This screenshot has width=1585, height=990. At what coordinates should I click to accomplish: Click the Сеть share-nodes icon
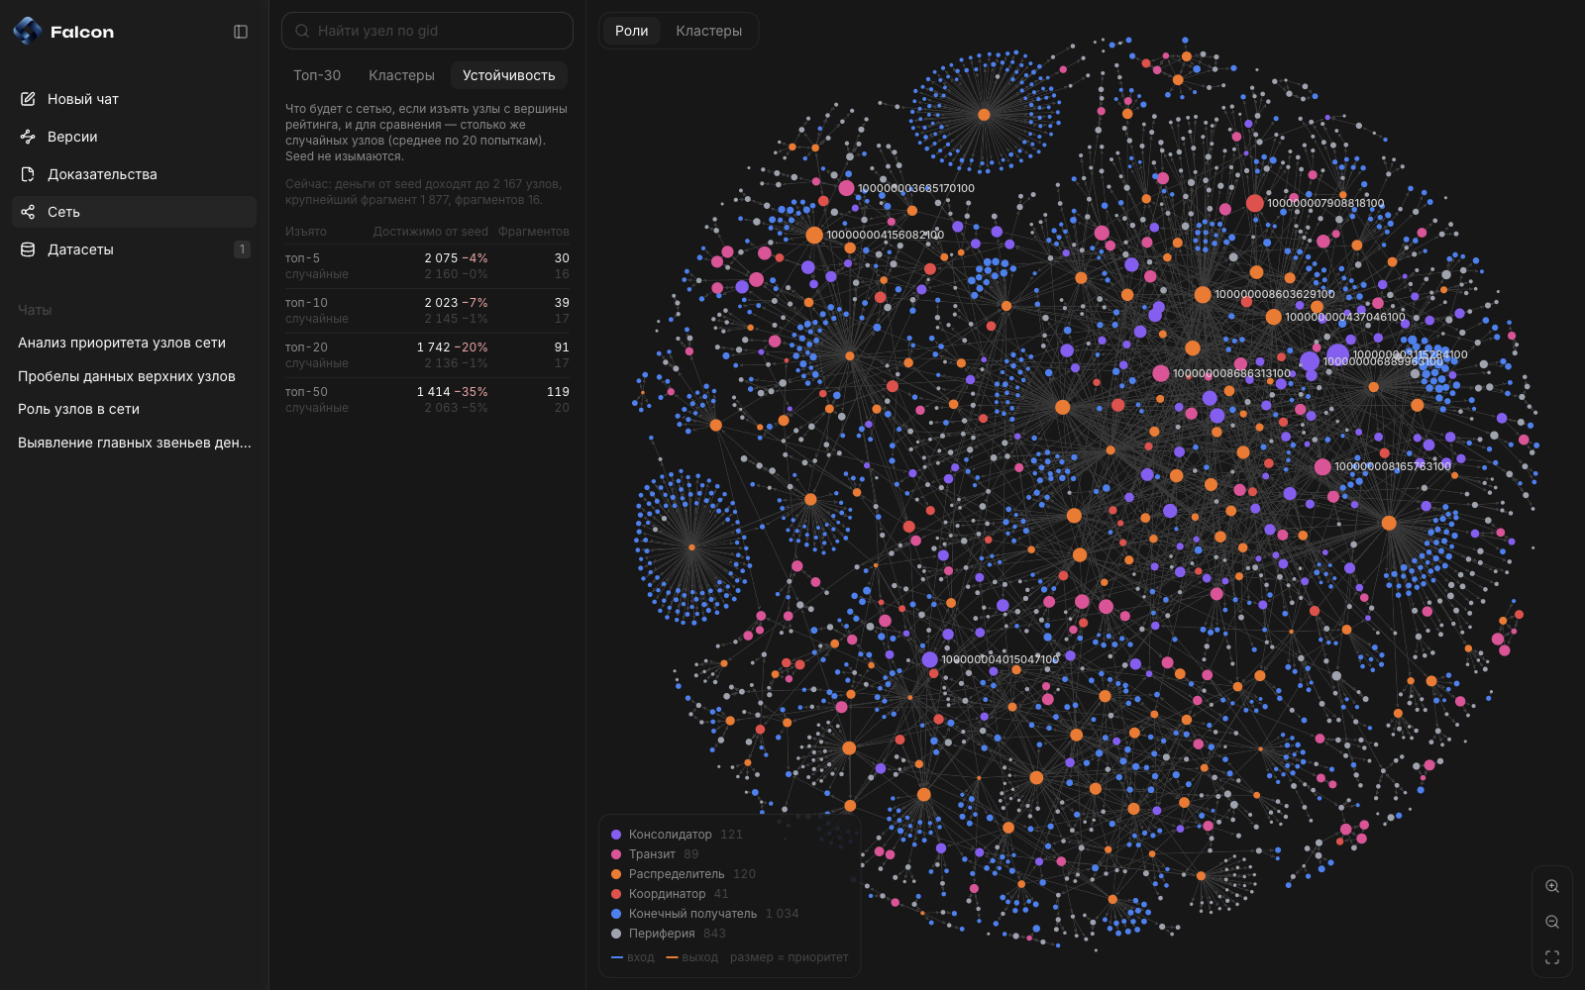point(28,212)
